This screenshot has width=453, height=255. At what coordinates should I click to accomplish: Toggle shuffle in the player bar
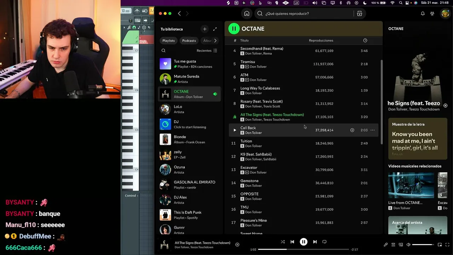point(282,242)
